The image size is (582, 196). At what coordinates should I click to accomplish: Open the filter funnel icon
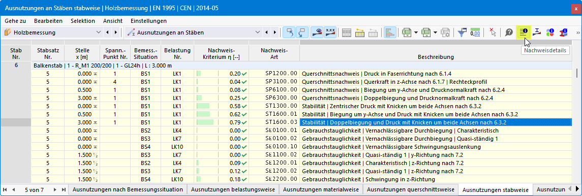[462, 32]
